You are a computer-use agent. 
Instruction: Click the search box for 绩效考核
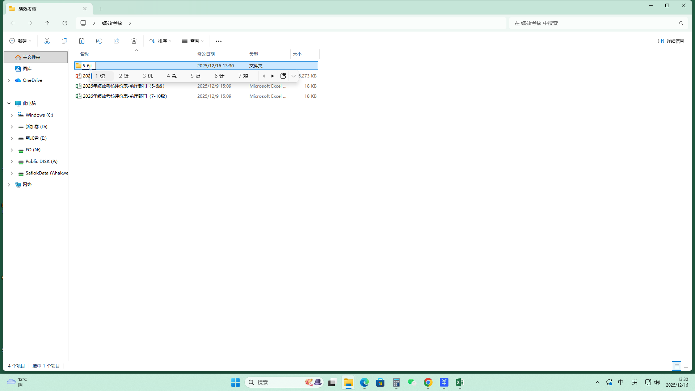(594, 23)
